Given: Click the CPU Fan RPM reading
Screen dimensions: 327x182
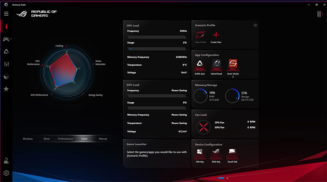Looking at the screenshot, I should [251, 122].
